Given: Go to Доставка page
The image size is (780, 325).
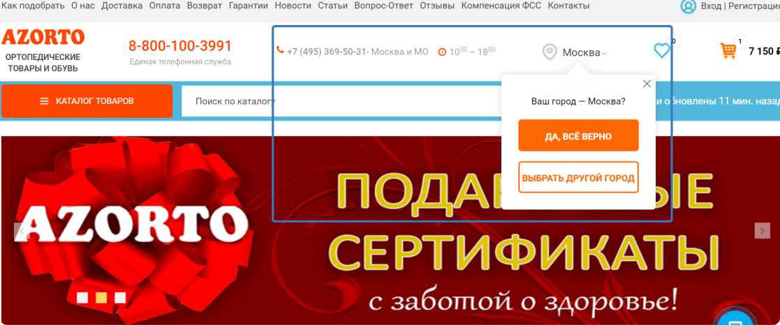Looking at the screenshot, I should click(x=122, y=6).
